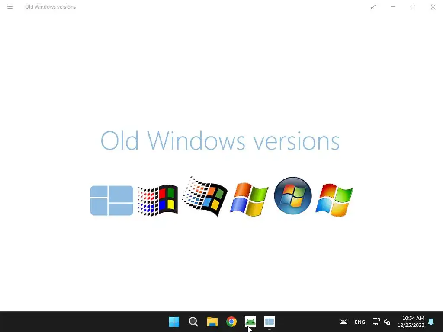Select the Windows Vista orb logo
The width and height of the screenshot is (443, 332).
(293, 196)
